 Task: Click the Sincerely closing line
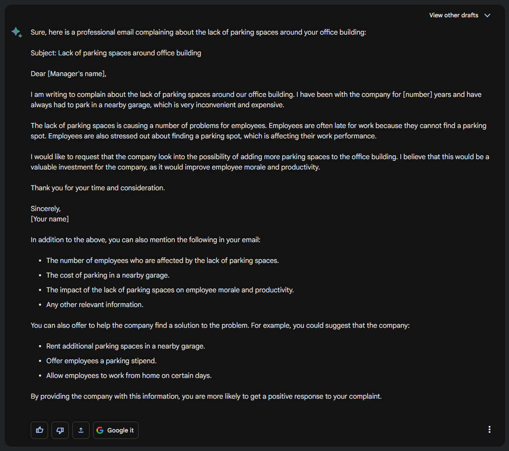click(x=46, y=209)
